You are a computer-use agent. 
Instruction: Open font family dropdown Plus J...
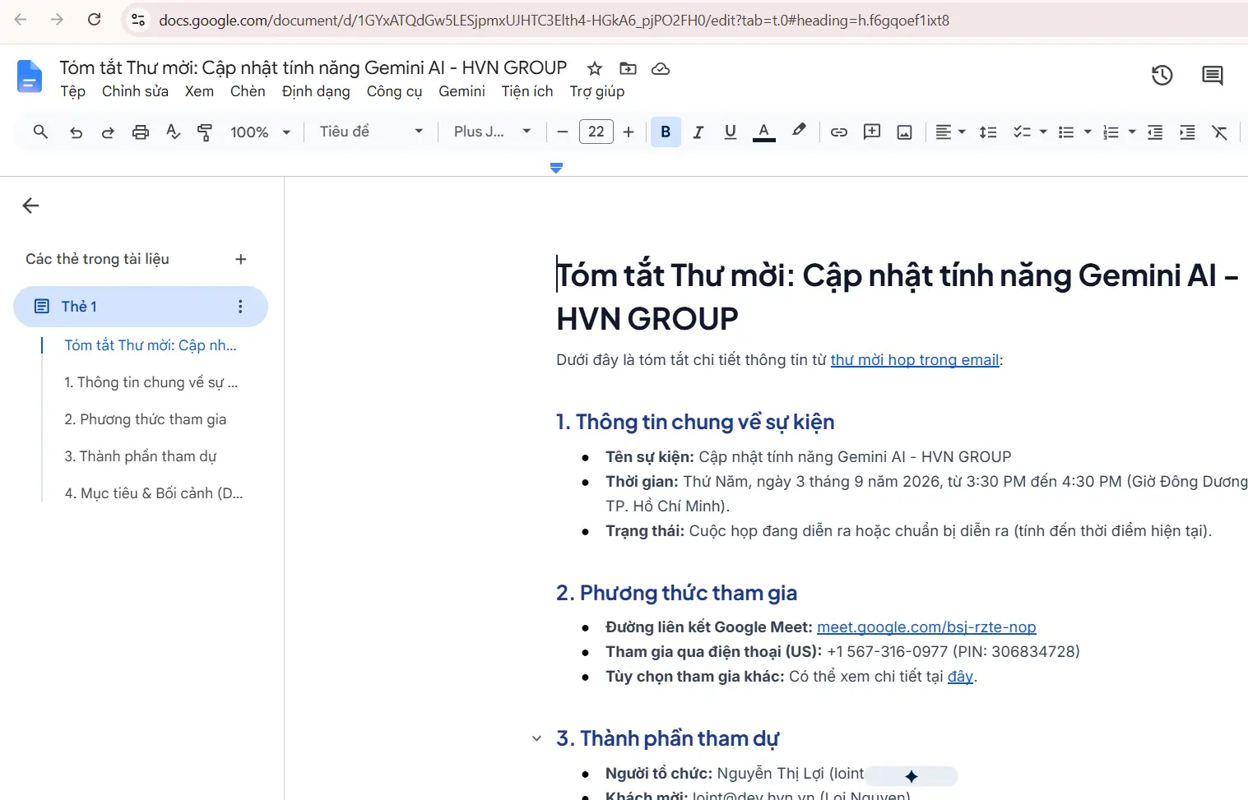pos(492,132)
